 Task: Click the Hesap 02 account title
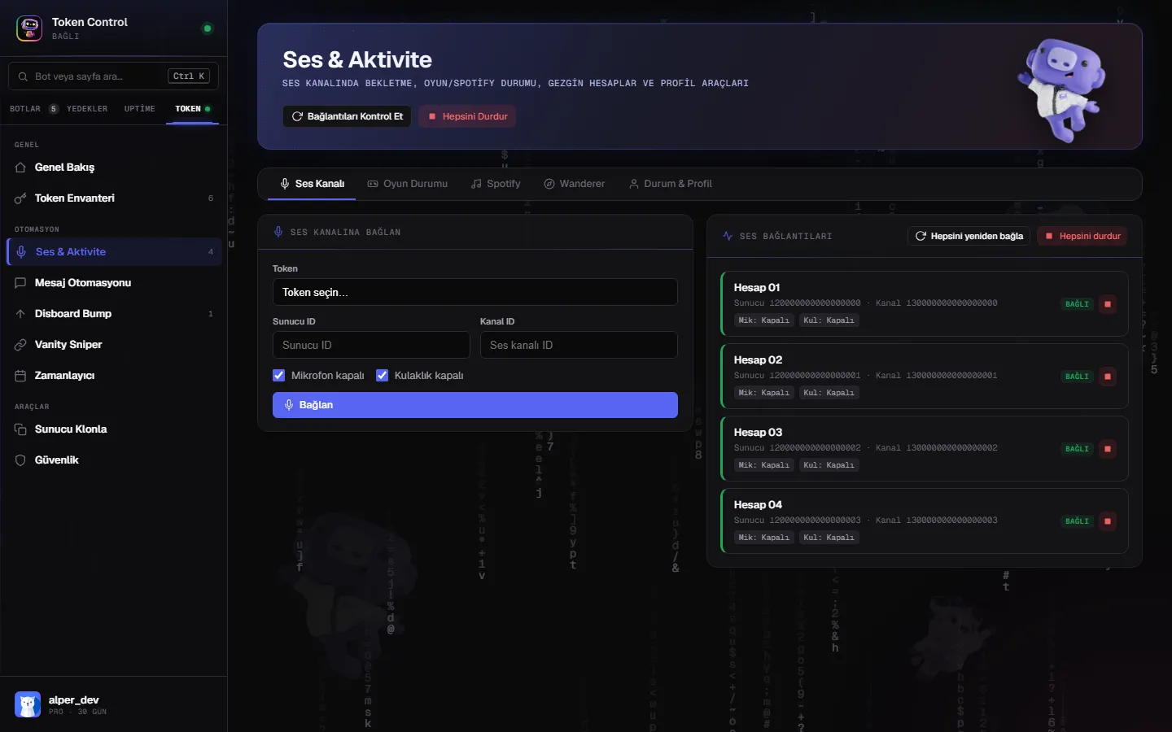coord(758,360)
